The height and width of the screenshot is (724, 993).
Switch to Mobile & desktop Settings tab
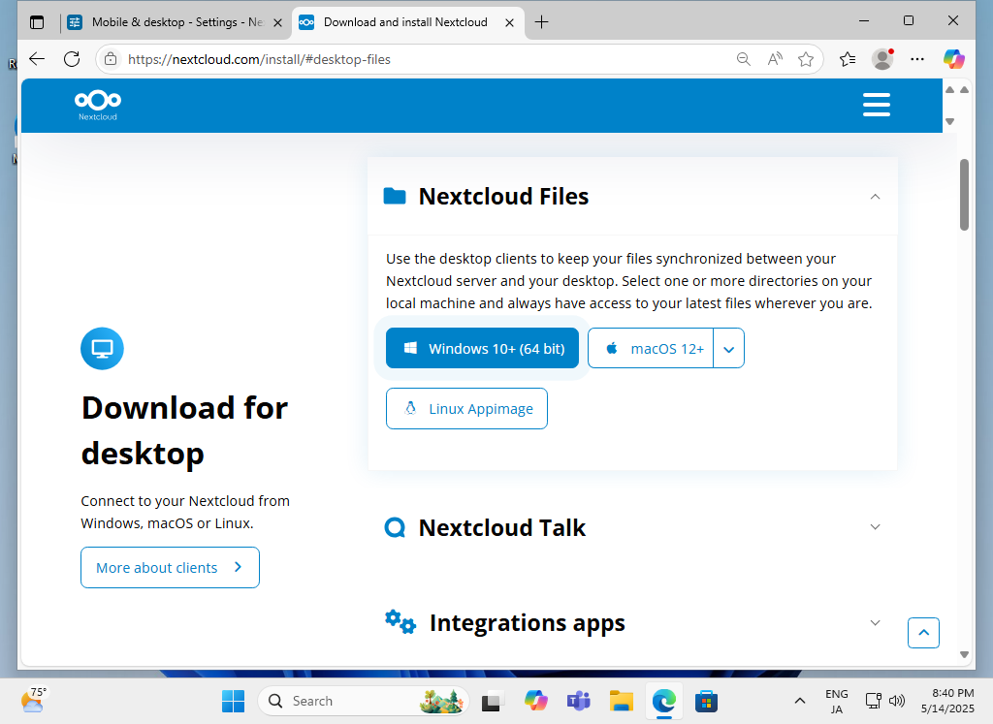175,22
